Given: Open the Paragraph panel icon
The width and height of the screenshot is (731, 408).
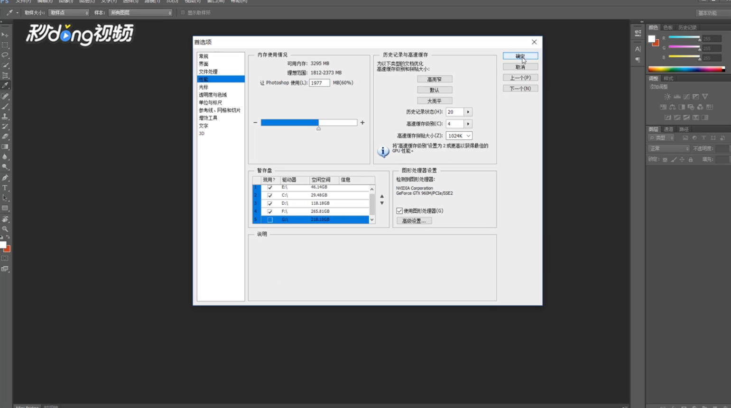Looking at the screenshot, I should click(x=638, y=60).
